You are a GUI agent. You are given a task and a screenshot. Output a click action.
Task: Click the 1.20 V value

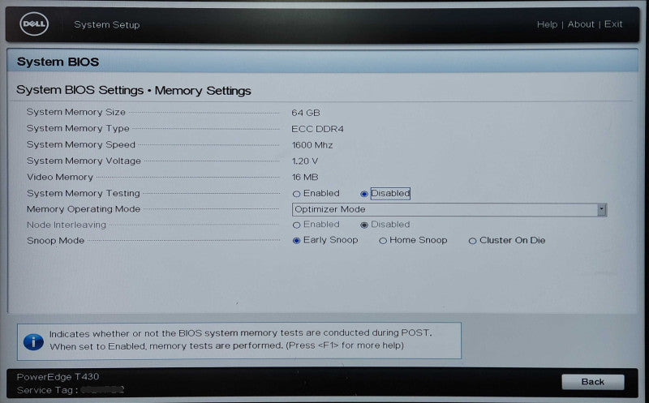click(305, 161)
